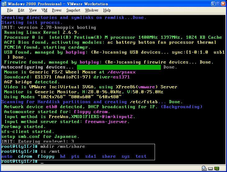Click the 'mkdir /mnt/share' command text
Screen dimensions: 227x172
(x=63, y=147)
